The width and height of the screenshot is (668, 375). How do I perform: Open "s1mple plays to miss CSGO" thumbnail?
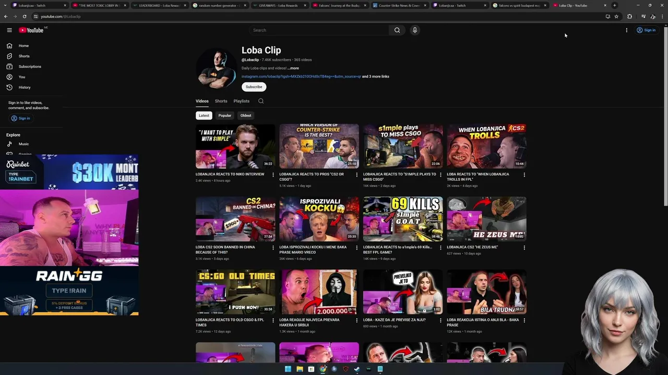tap(403, 146)
